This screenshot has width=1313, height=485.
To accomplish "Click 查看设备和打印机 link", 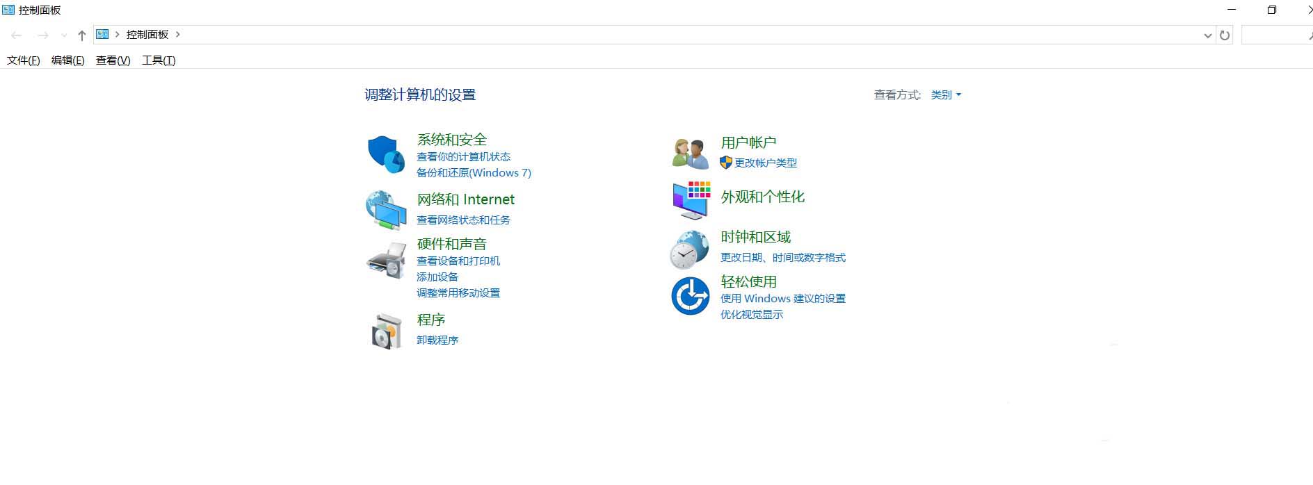I will coord(458,261).
